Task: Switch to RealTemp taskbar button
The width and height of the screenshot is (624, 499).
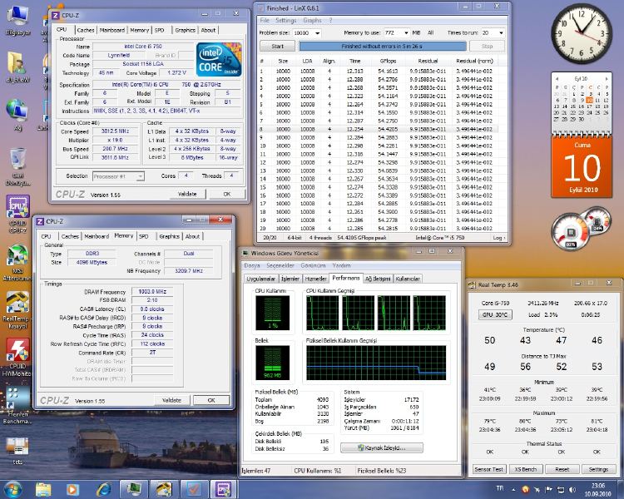Action: [x=164, y=489]
